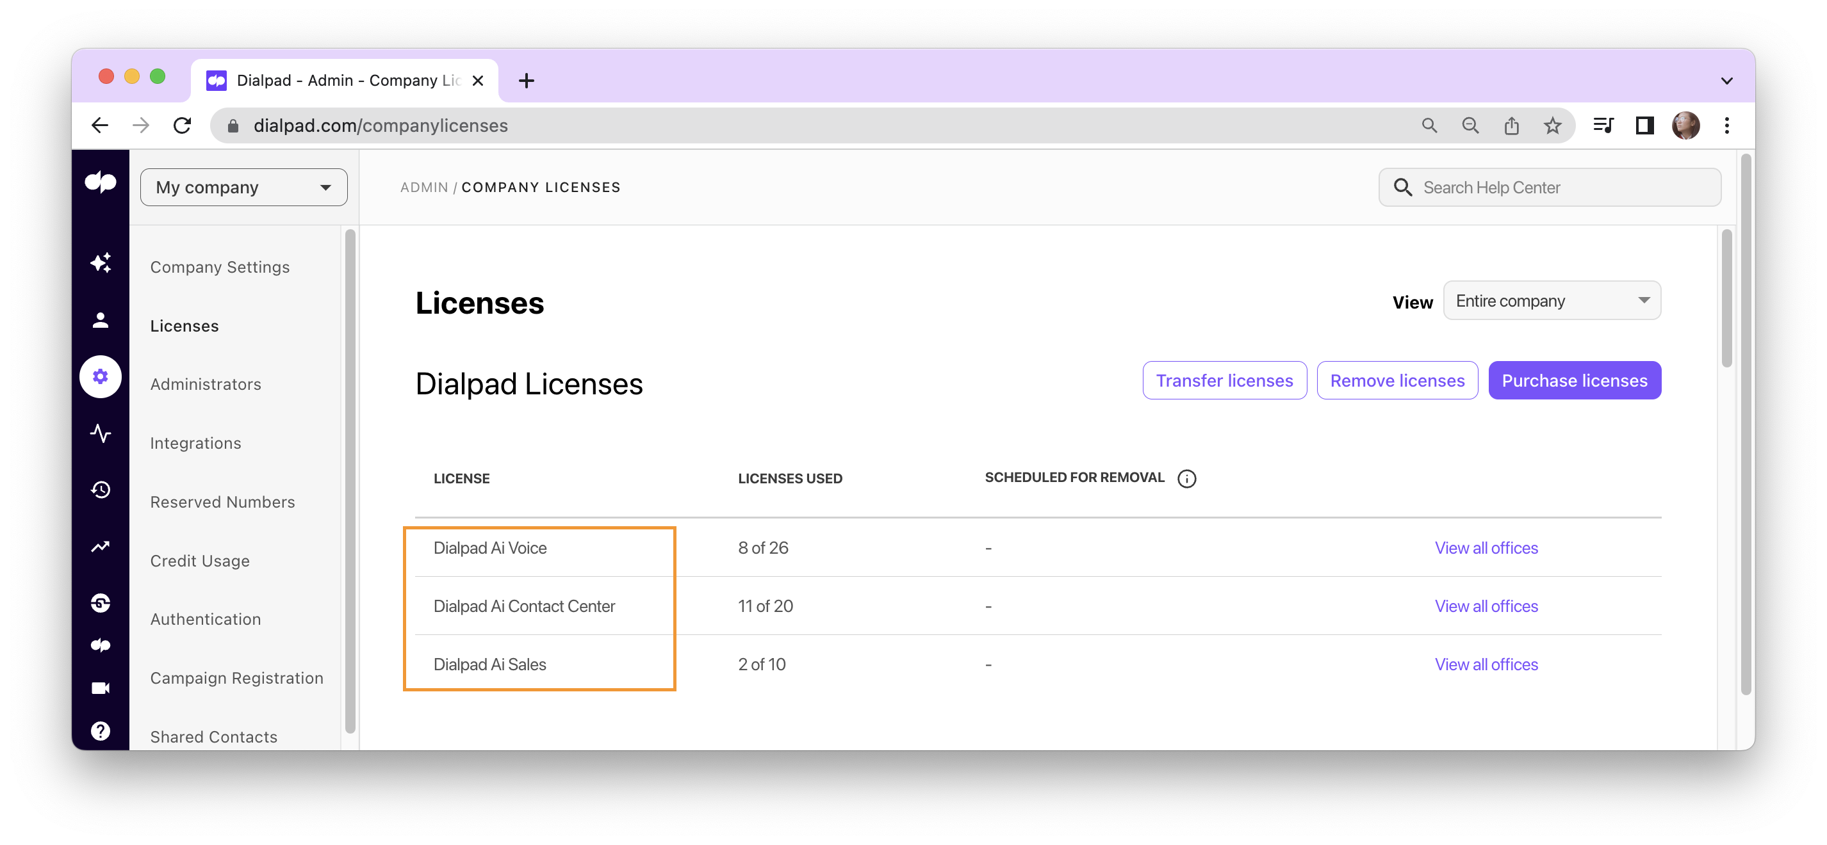Click the Transfer licenses button
This screenshot has height=845, width=1827.
(1224, 381)
